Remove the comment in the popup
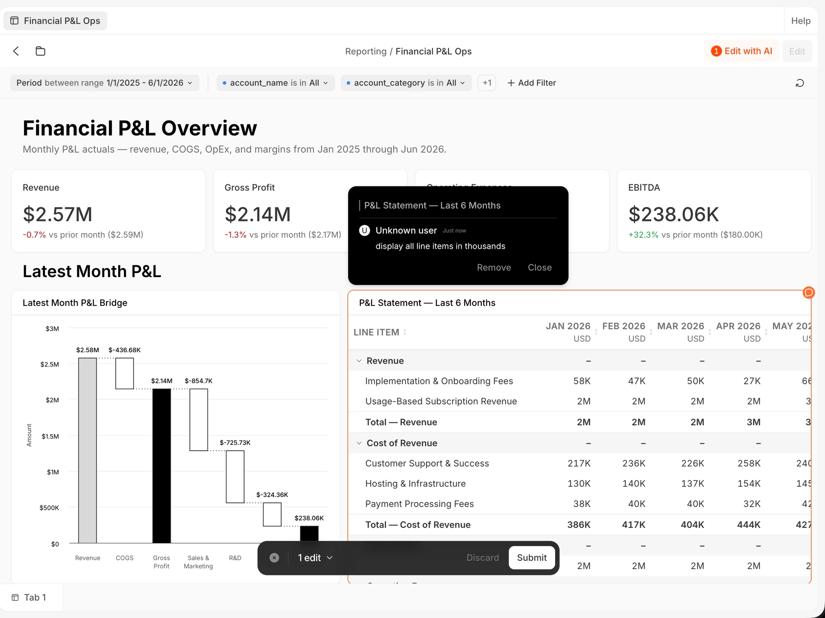The width and height of the screenshot is (825, 618). (x=494, y=267)
